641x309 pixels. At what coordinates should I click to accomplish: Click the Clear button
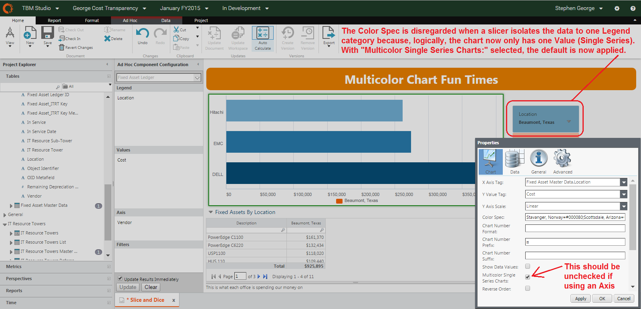(151, 287)
